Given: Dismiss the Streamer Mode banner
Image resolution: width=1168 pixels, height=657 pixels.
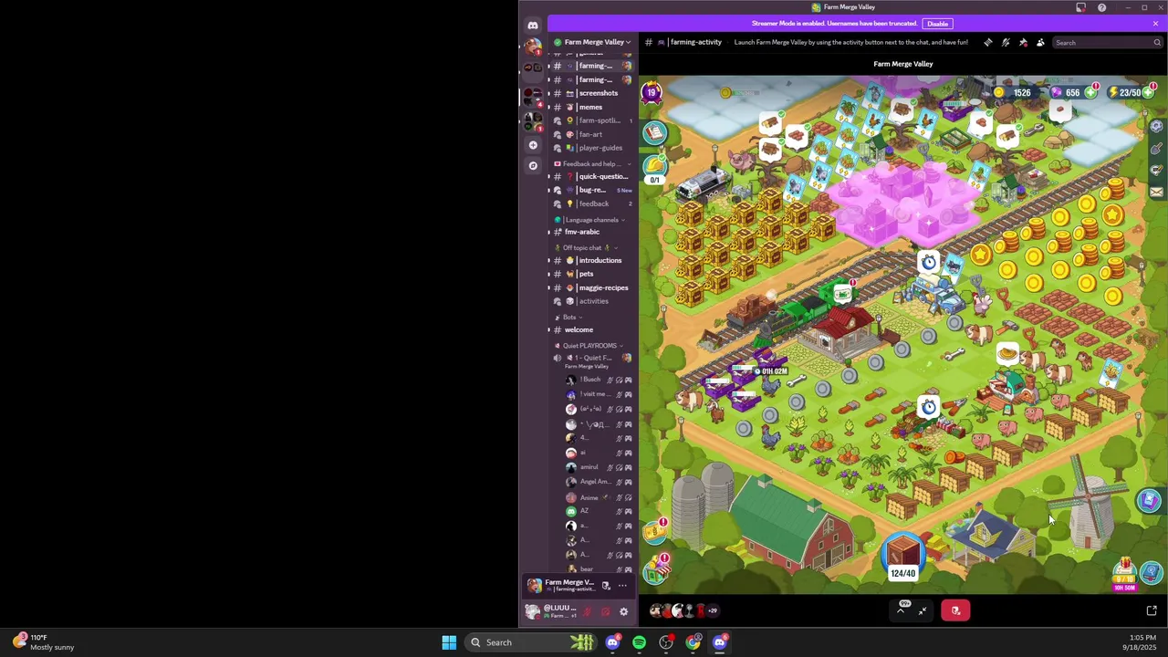Looking at the screenshot, I should point(1155,24).
